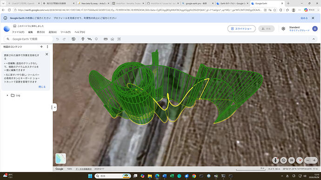Click browser address bar URL
The height and width of the screenshot is (180, 321).
[x=139, y=10]
